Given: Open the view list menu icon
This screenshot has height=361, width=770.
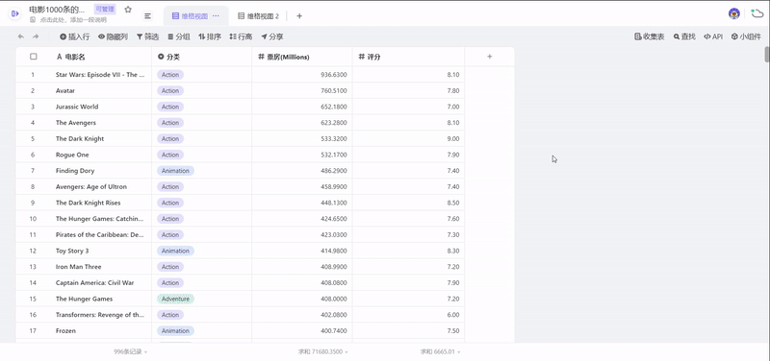Looking at the screenshot, I should click(147, 16).
